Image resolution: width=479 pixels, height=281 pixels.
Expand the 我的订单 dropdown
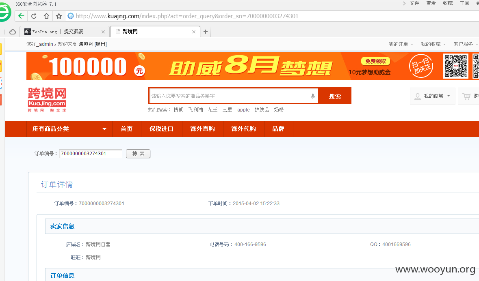pyautogui.click(x=401, y=44)
